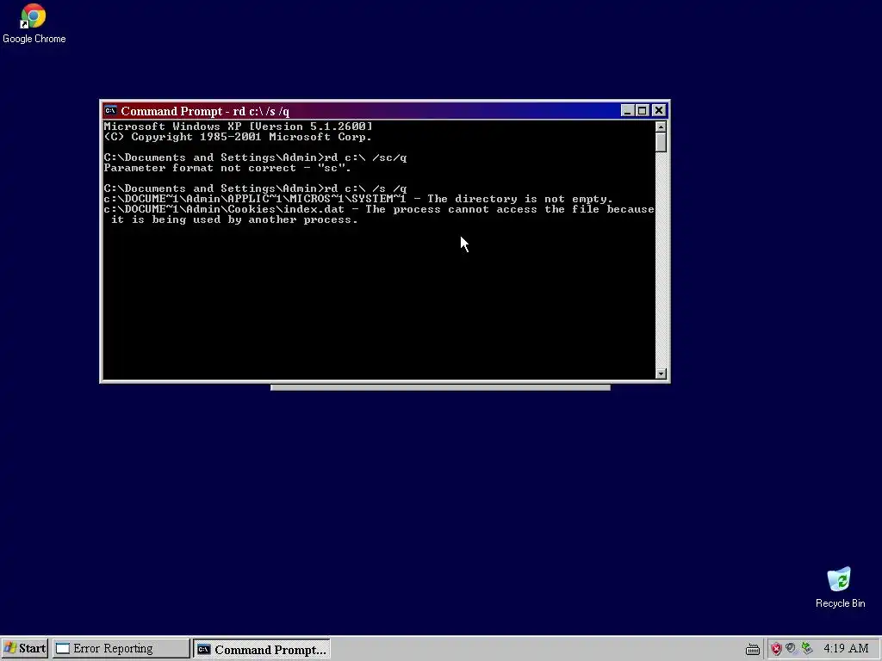Click the 'Microsoft Windows XP [Version 5.1.2600]' line
Viewport: 882px width, 661px height.
click(238, 127)
